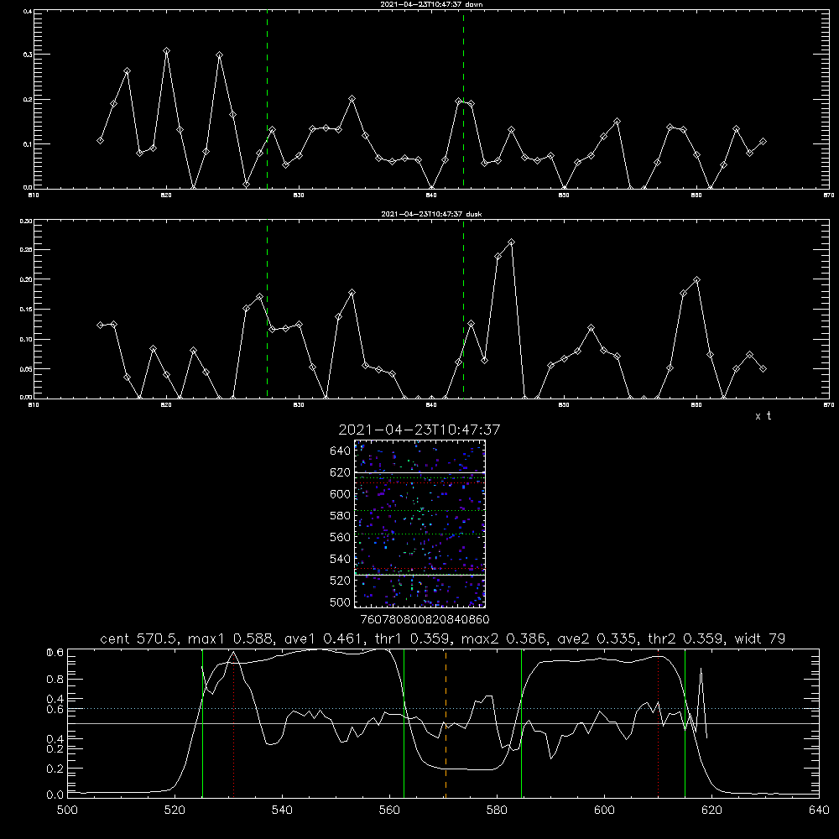Click the '640' x-axis label of the bottom plot

pos(819,810)
